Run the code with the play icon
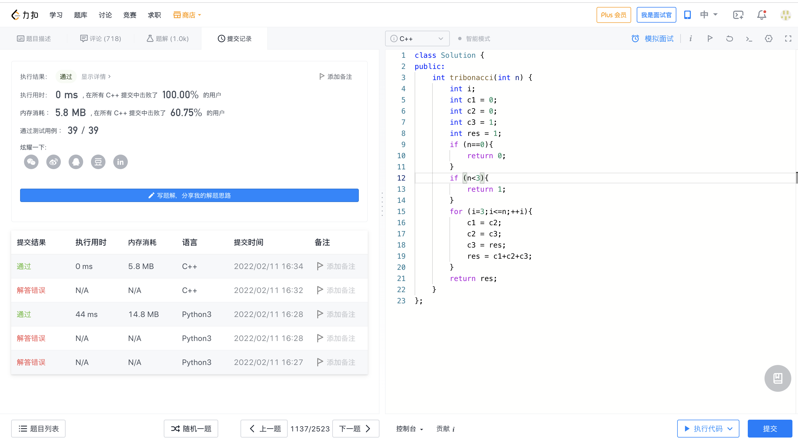798x442 pixels. pos(710,39)
